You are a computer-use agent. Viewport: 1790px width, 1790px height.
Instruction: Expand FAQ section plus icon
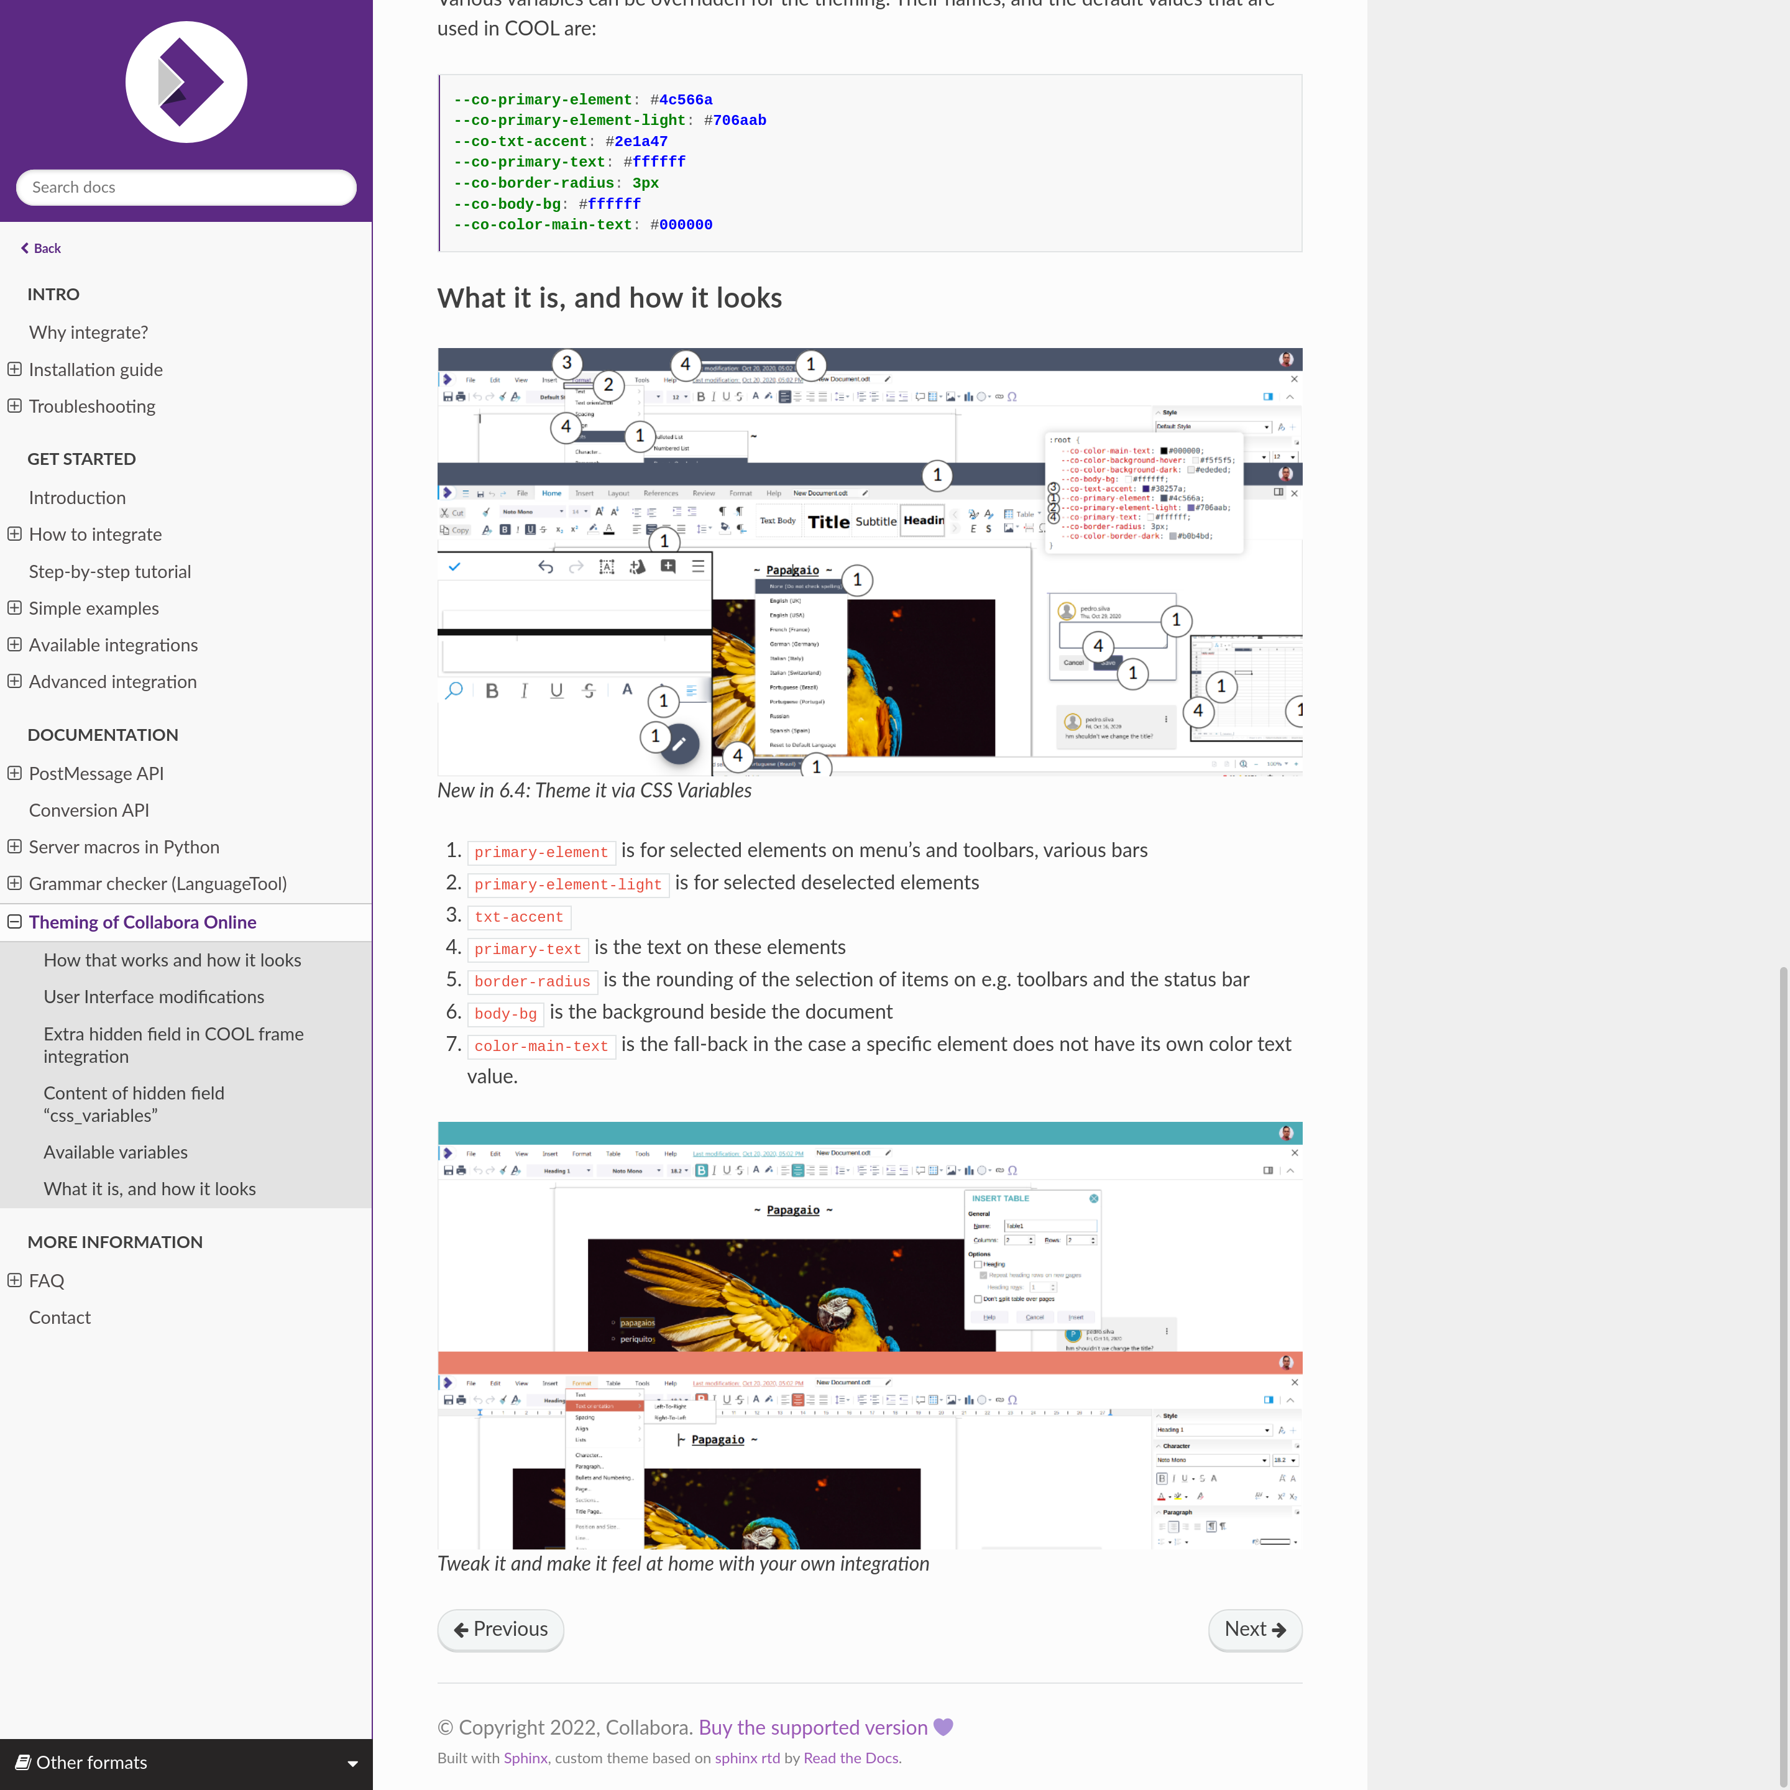coord(15,1280)
